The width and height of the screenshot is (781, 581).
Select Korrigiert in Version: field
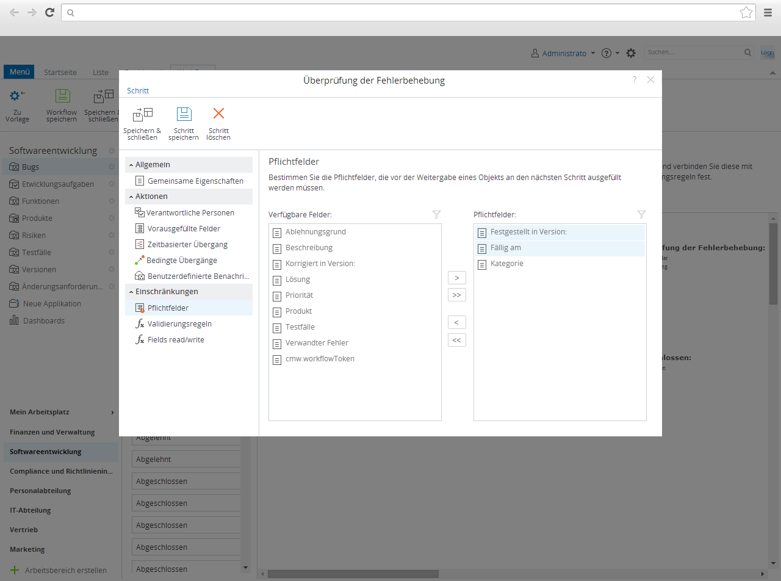[355, 264]
